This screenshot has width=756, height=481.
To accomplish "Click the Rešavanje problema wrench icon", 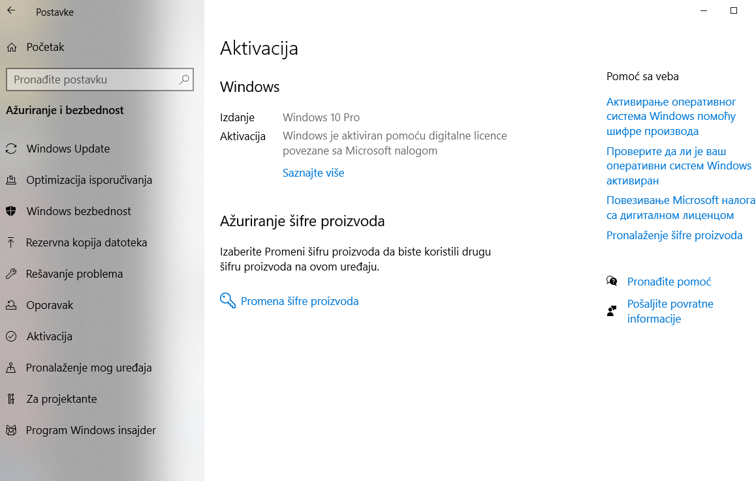I will [11, 274].
